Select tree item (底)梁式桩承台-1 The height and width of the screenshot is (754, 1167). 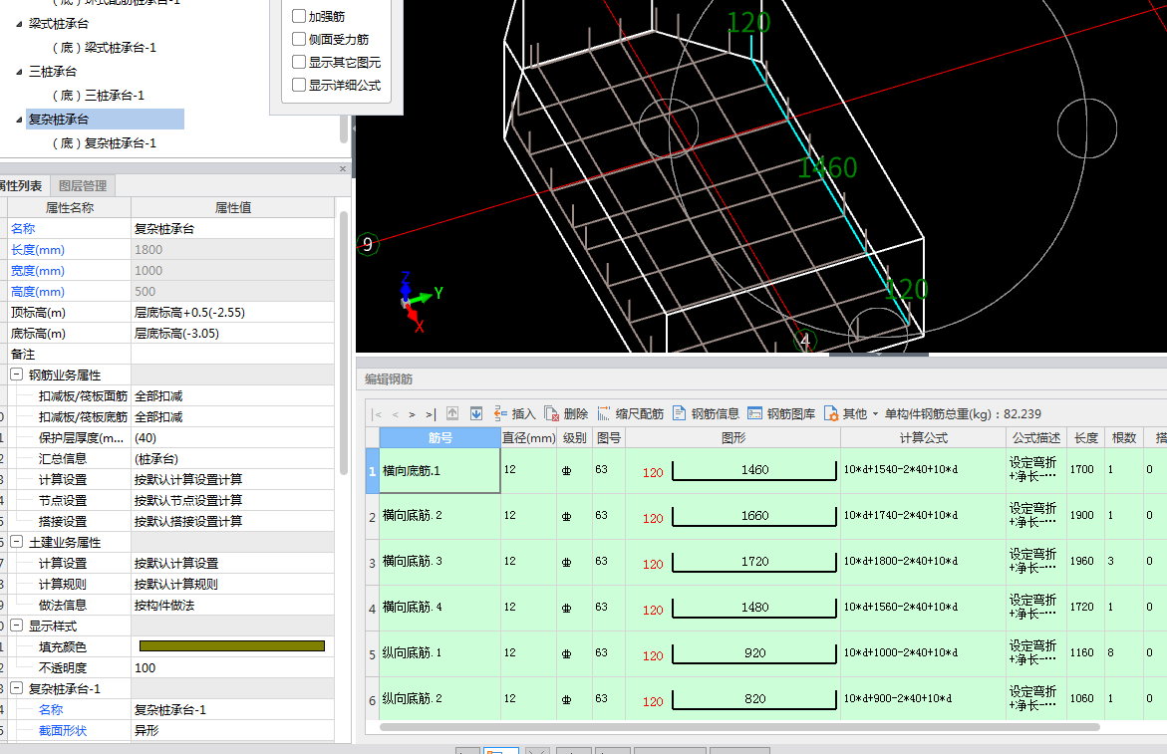[105, 48]
